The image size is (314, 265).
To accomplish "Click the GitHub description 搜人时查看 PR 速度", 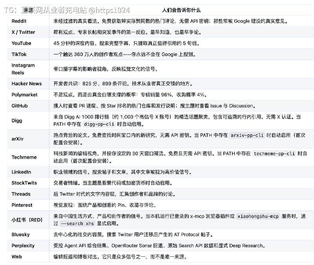I will (154, 106).
